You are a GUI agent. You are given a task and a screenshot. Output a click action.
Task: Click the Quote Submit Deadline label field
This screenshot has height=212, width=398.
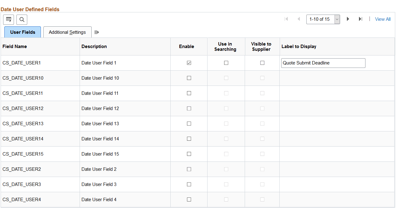click(x=323, y=63)
